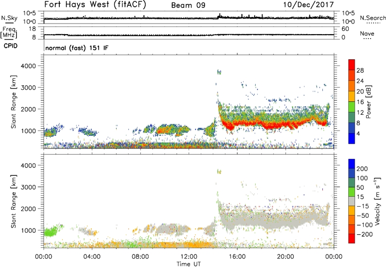Click the red top segment of Power color bar
The image size is (386, 267).
point(352,65)
